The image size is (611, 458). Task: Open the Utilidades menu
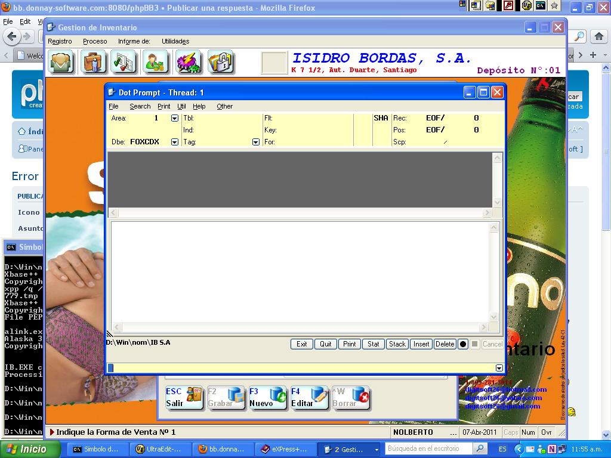coord(175,41)
